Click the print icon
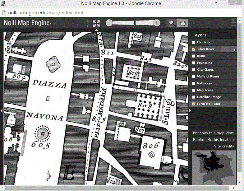This screenshot has width=244, height=191. pos(233,22)
